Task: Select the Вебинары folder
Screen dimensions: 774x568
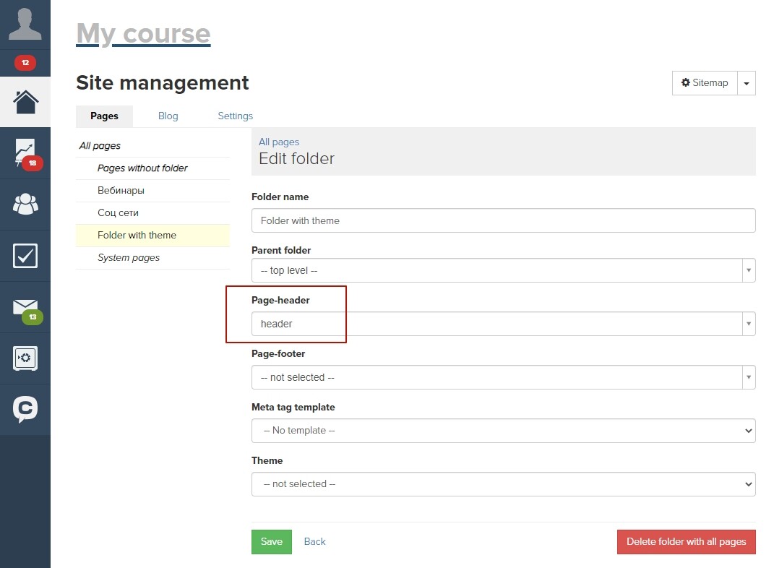Action: click(121, 191)
